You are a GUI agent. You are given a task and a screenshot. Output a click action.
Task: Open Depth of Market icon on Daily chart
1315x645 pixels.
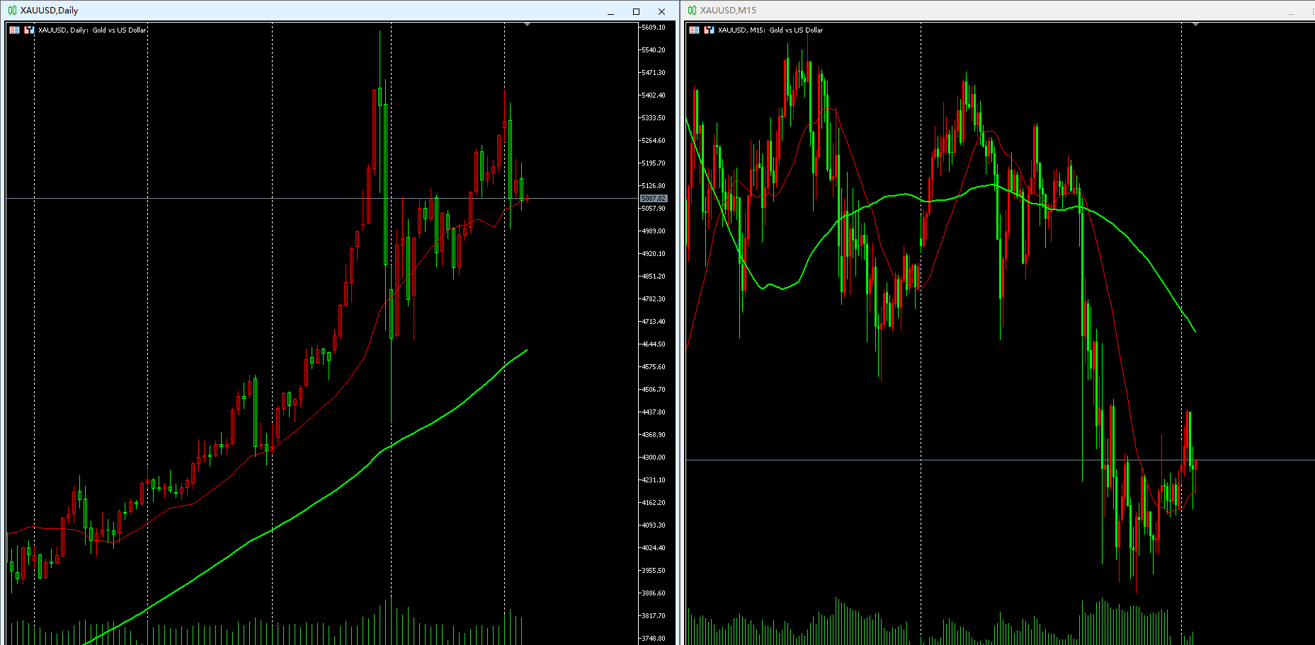click(x=29, y=30)
